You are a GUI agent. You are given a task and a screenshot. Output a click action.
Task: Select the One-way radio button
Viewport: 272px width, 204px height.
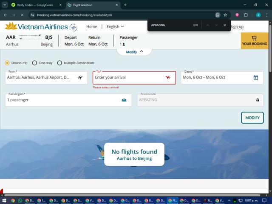click(x=34, y=63)
